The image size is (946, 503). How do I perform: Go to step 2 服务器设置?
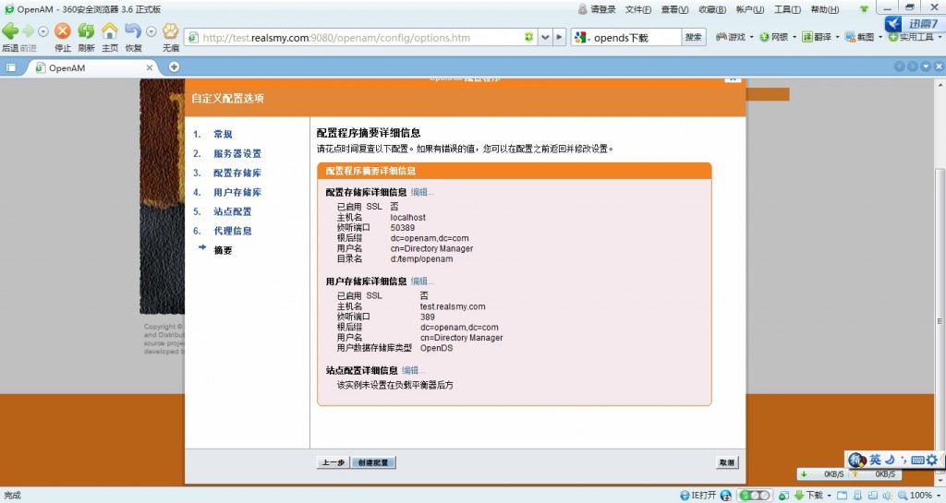click(x=237, y=153)
